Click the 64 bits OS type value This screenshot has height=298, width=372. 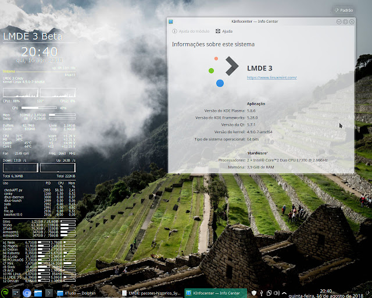pos(253,139)
